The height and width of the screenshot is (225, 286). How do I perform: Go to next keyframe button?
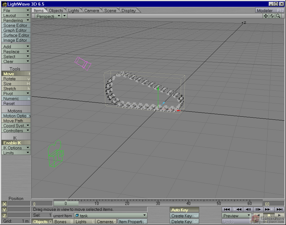pos(269,209)
